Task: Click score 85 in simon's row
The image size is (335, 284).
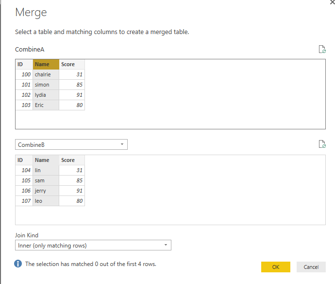Action: click(72, 85)
